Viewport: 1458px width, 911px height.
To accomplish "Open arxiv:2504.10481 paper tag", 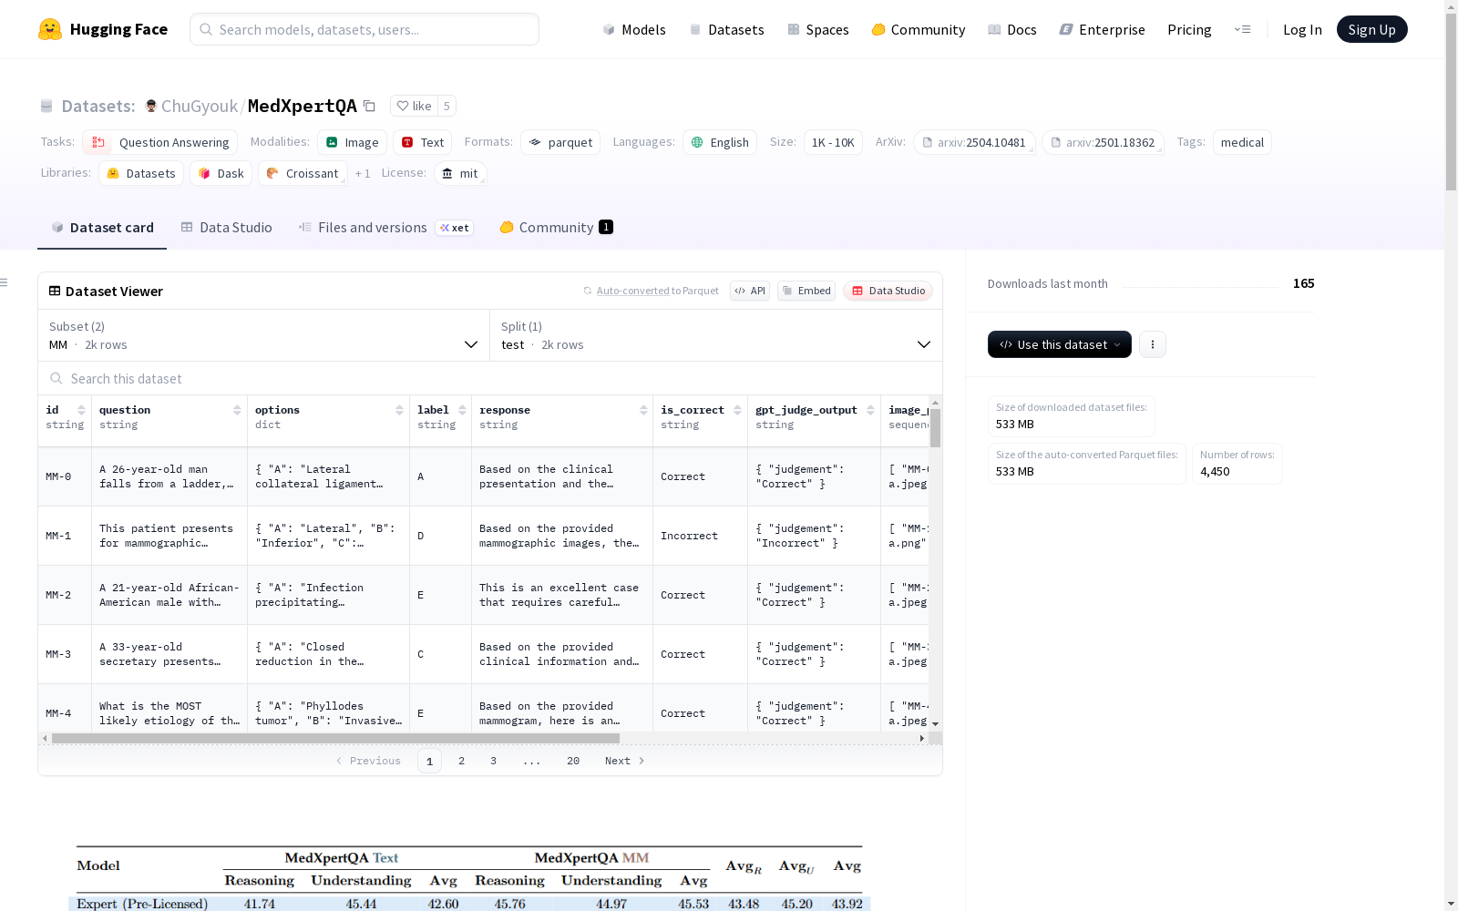I will click(x=974, y=142).
